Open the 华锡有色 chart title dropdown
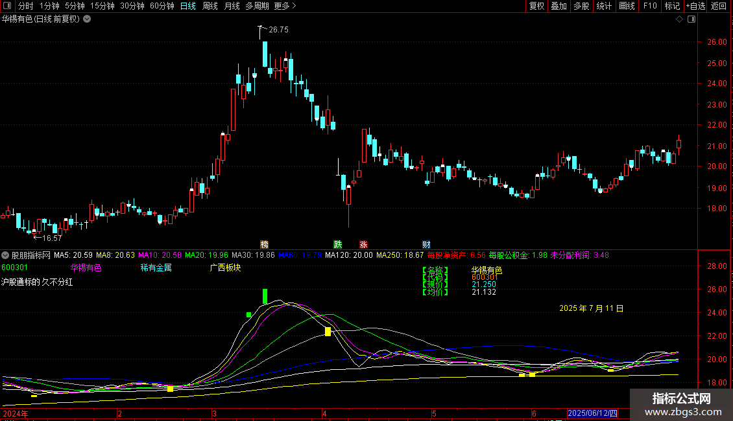The height and width of the screenshot is (421, 733). pyautogui.click(x=88, y=19)
